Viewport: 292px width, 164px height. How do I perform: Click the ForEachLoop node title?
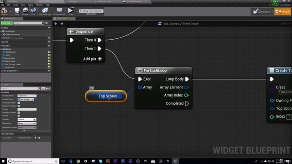pos(155,71)
